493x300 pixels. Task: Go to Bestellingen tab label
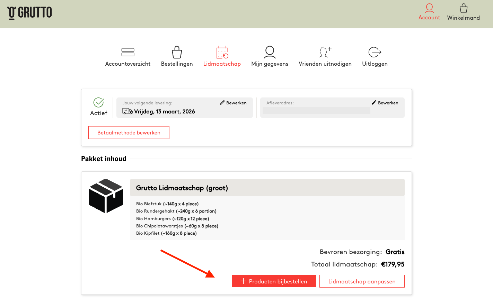[177, 64]
